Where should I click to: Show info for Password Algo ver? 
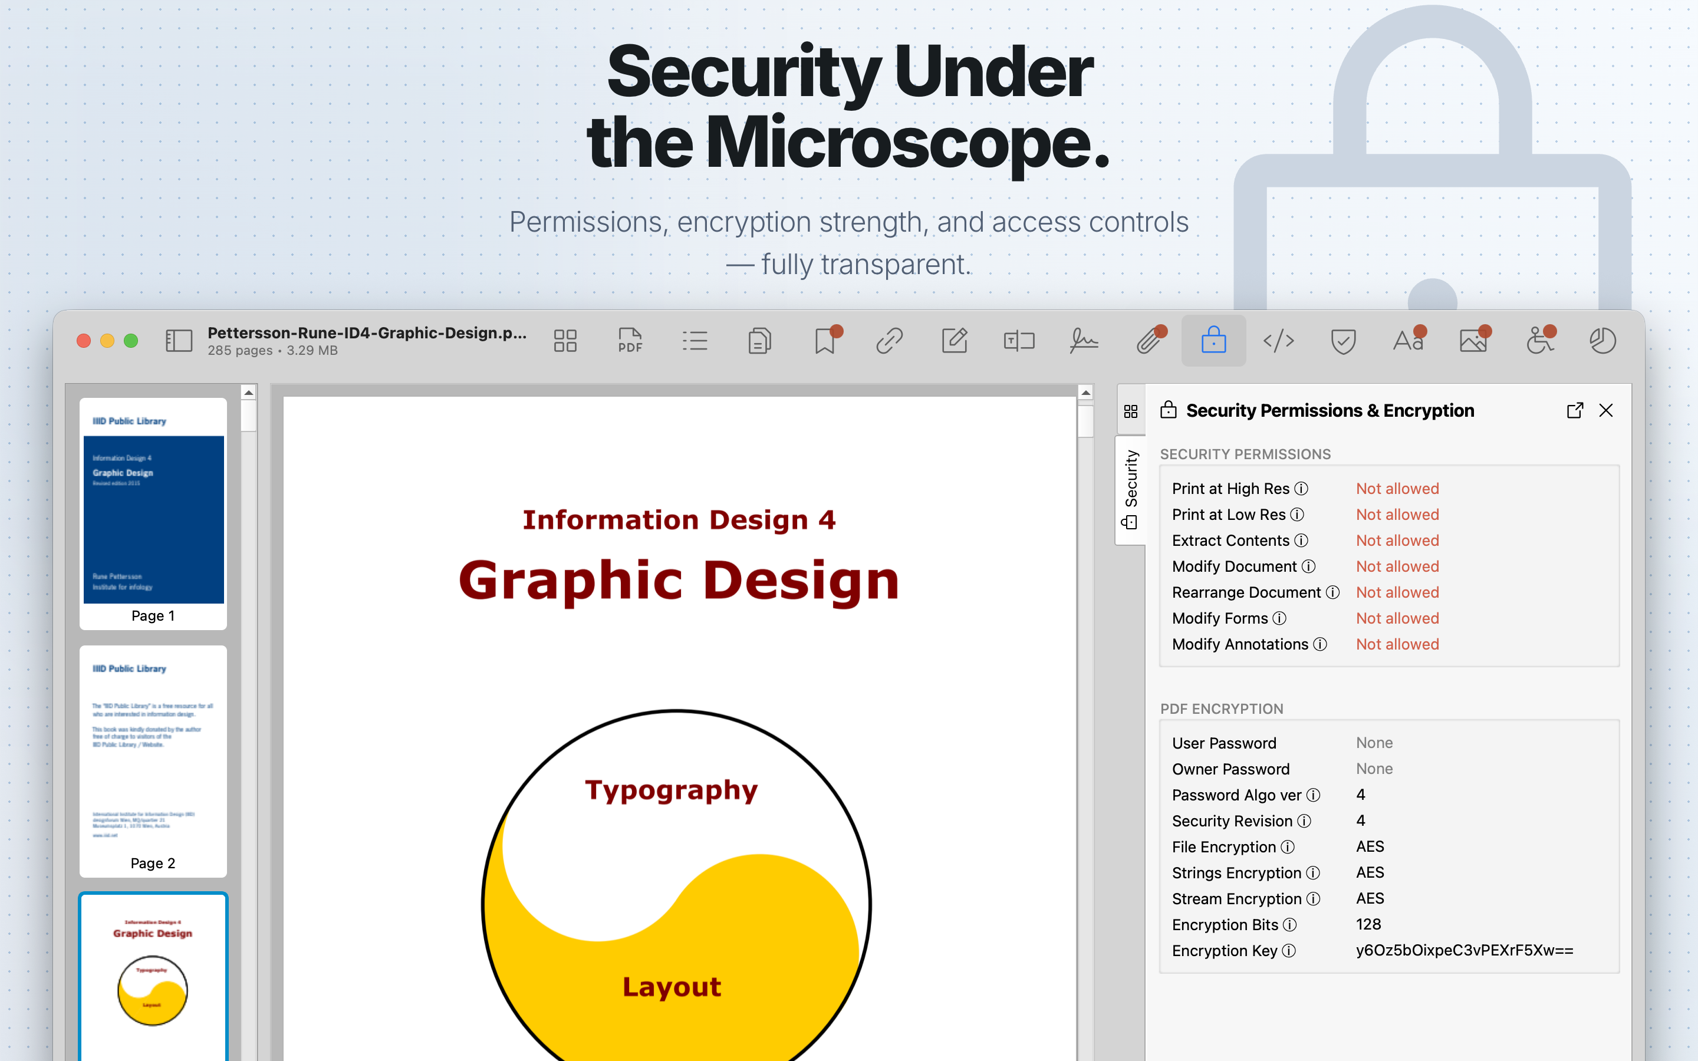coord(1314,795)
